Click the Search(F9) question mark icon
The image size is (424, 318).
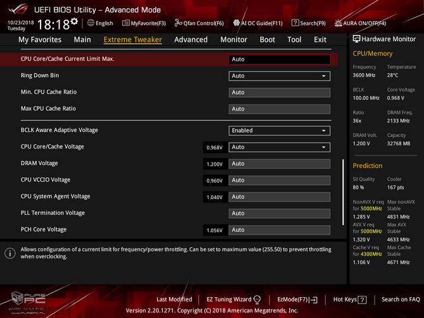coord(295,23)
